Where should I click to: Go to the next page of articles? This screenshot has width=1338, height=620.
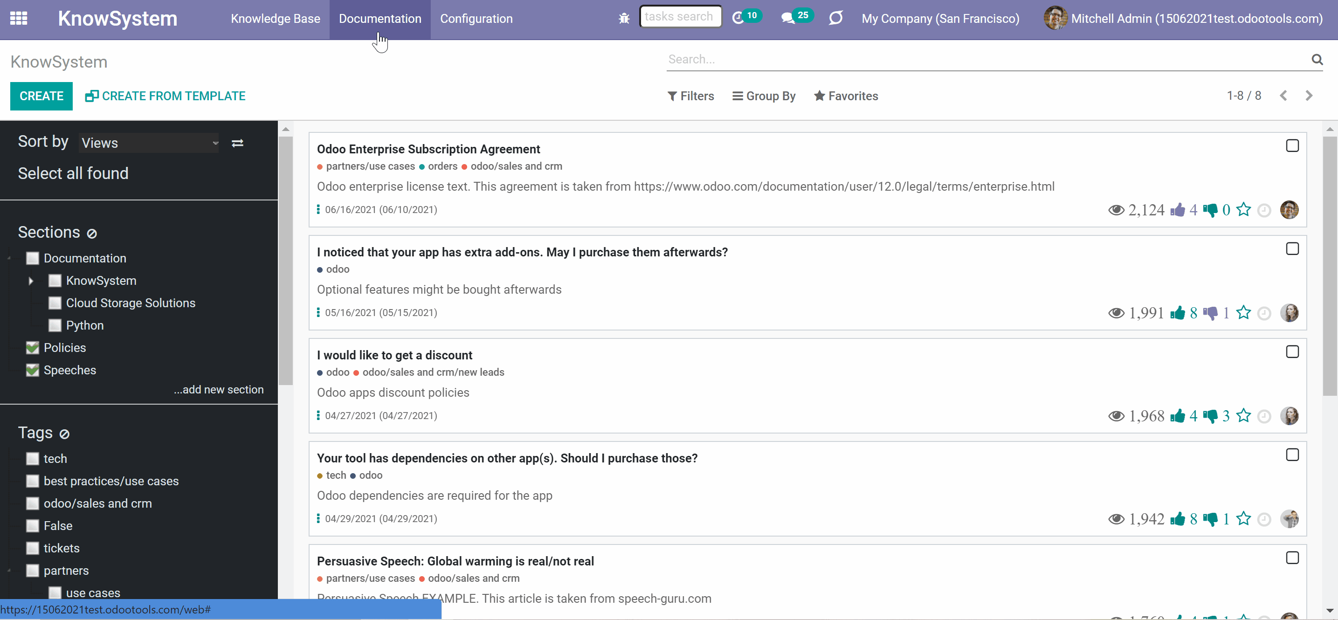(1309, 96)
